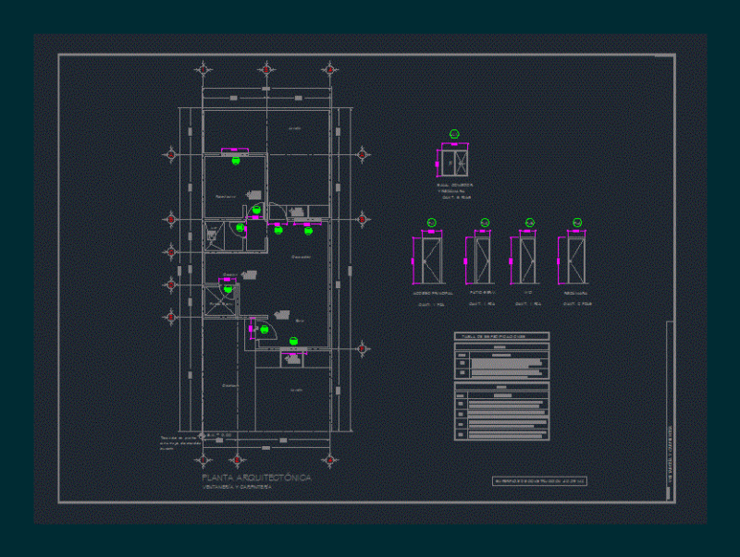Viewport: 740px width, 557px height.
Task: Click the Recámara room label in the plan
Action: 226,197
